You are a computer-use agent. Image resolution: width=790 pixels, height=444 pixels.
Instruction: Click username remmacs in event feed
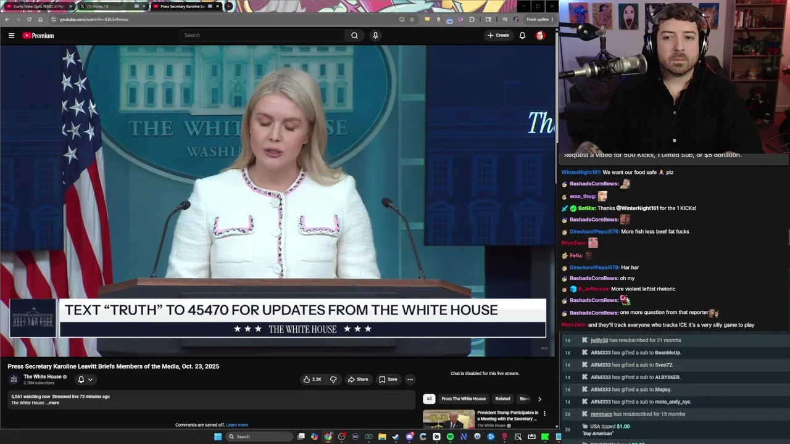coord(601,414)
